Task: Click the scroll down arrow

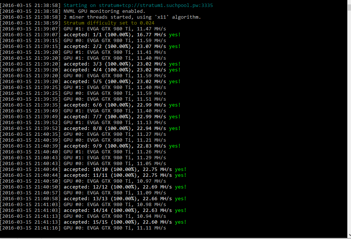Action: pos(349,235)
